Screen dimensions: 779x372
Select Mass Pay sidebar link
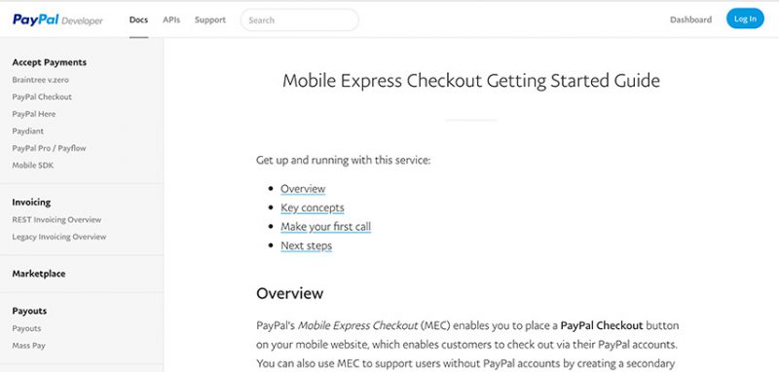coord(29,346)
